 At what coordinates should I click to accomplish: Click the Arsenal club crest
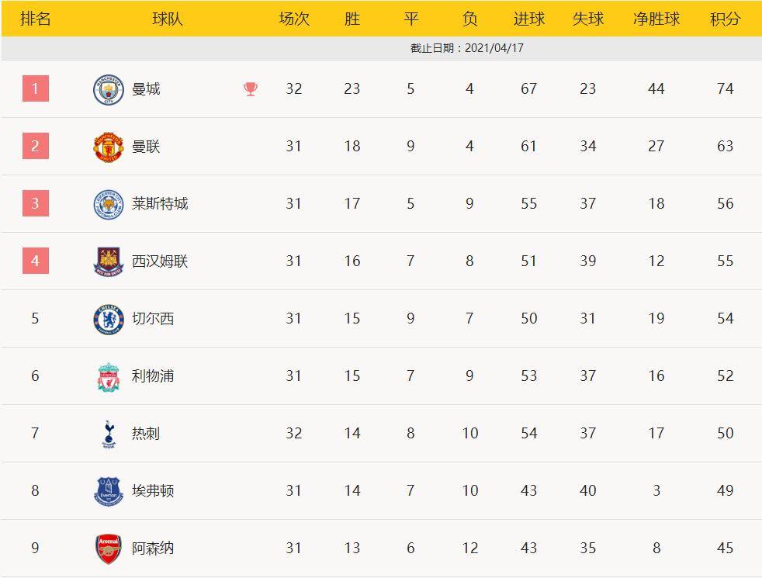coord(109,548)
